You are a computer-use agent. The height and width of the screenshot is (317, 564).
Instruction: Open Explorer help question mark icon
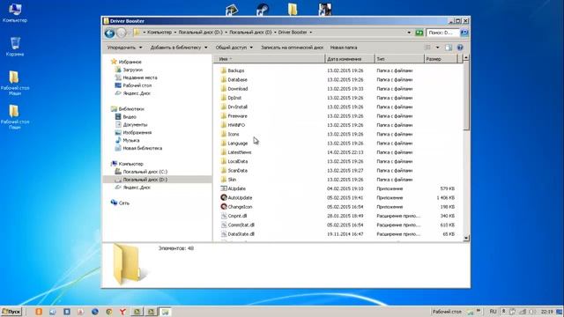pos(460,48)
